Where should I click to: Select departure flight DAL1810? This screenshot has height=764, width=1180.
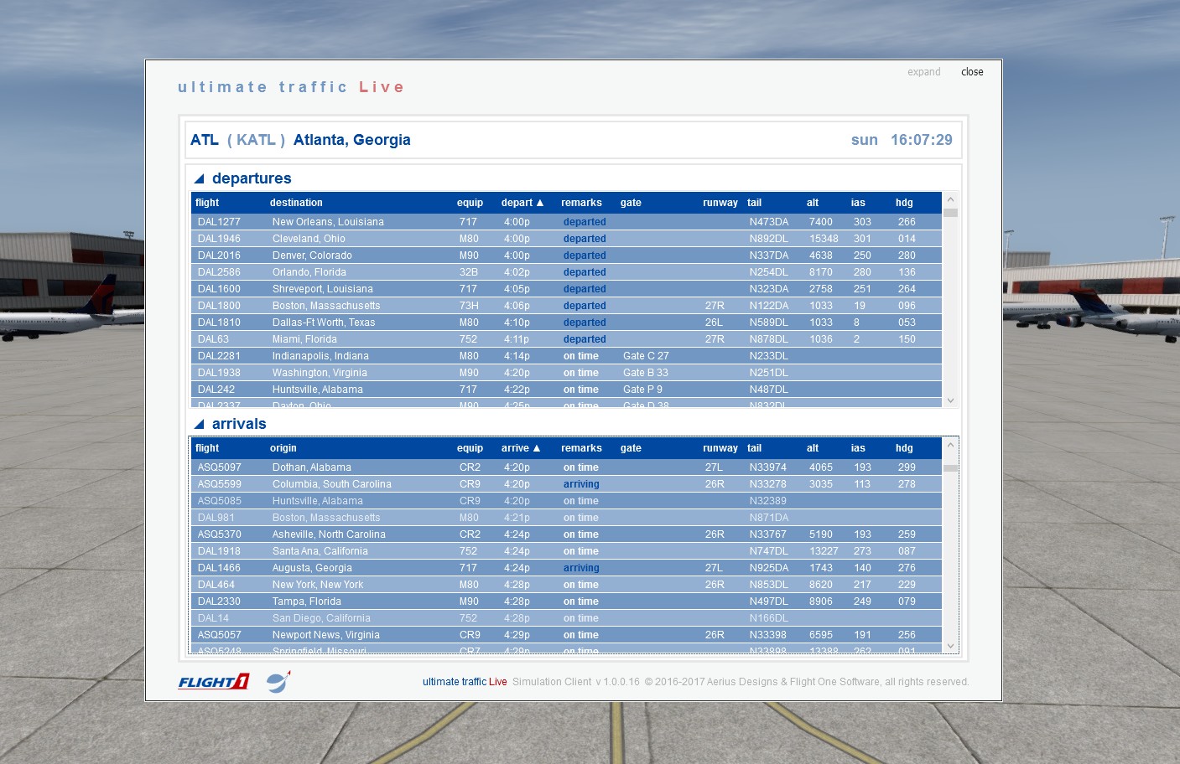tap(566, 323)
